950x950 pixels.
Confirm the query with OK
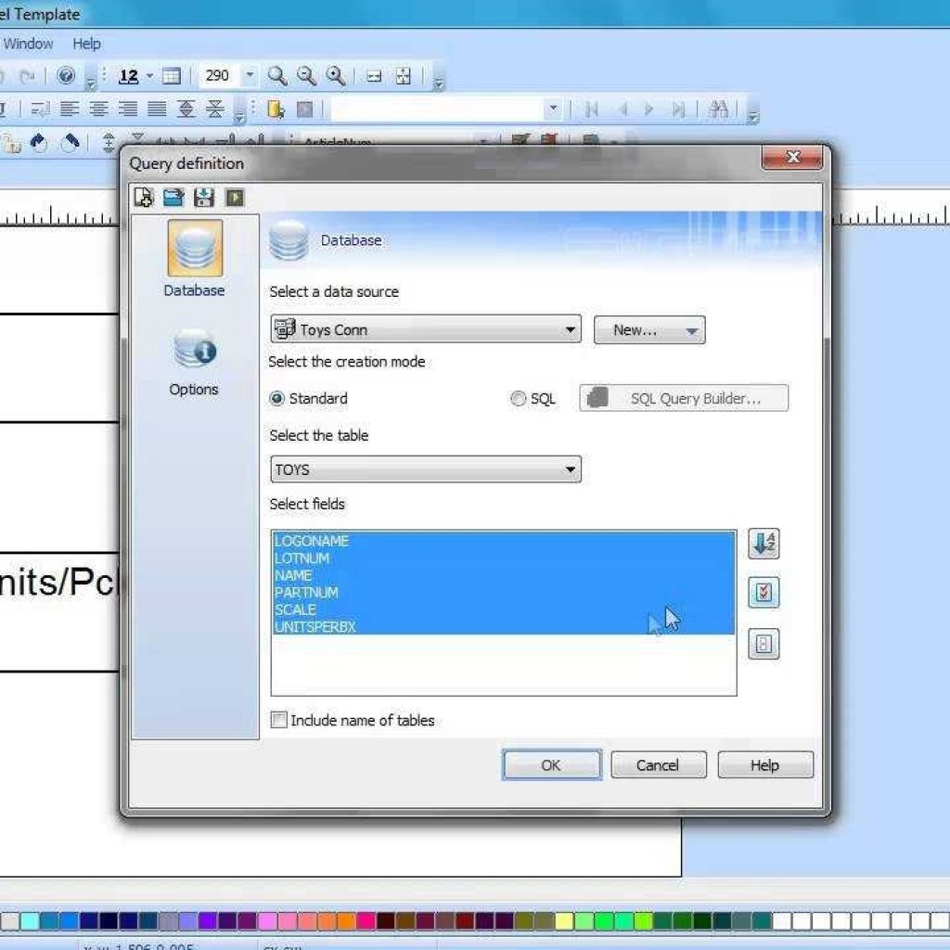552,764
